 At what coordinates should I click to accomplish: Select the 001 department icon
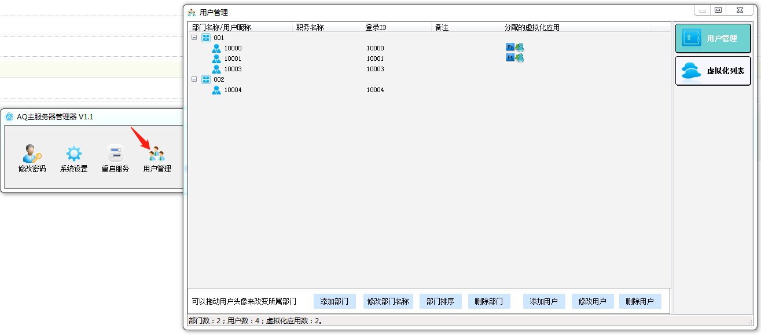[205, 38]
